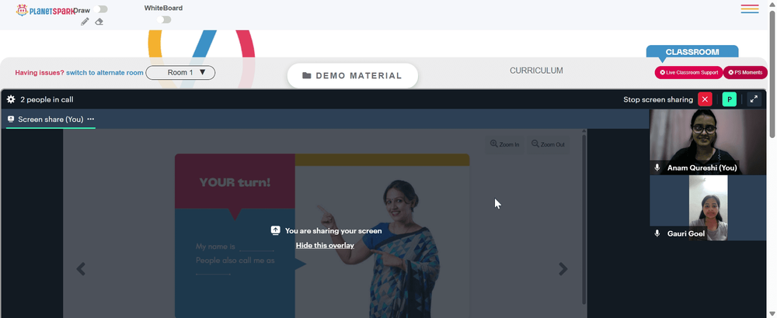Toggle the Draw switch

click(100, 9)
